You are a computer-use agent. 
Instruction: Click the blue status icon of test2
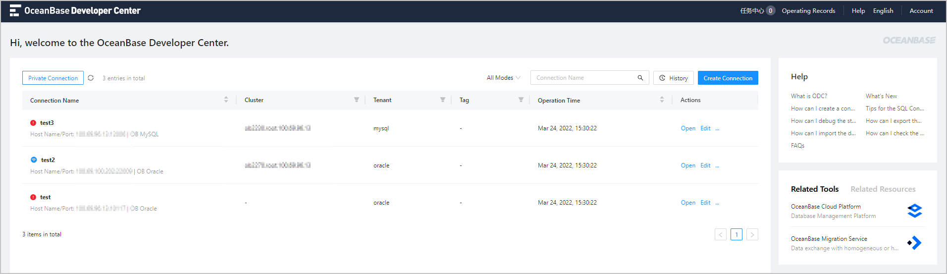pyautogui.click(x=34, y=160)
